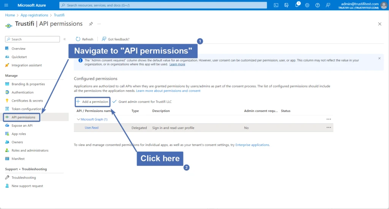Click the Token configuration icon
The width and height of the screenshot is (389, 209).
[7, 109]
